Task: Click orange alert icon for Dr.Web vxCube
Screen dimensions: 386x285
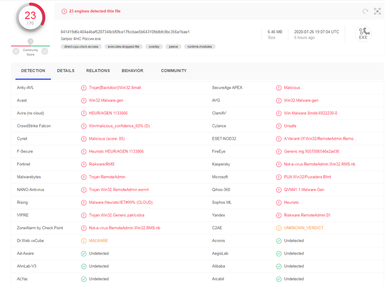Action: (x=84, y=241)
